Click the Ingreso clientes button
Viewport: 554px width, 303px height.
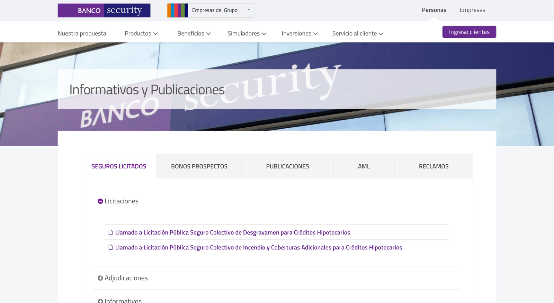coord(469,32)
